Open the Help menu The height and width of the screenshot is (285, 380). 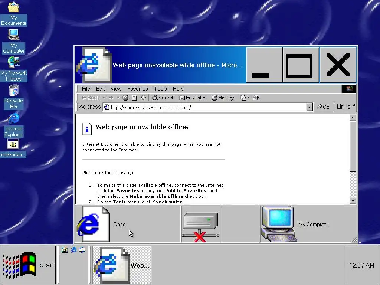coord(178,89)
